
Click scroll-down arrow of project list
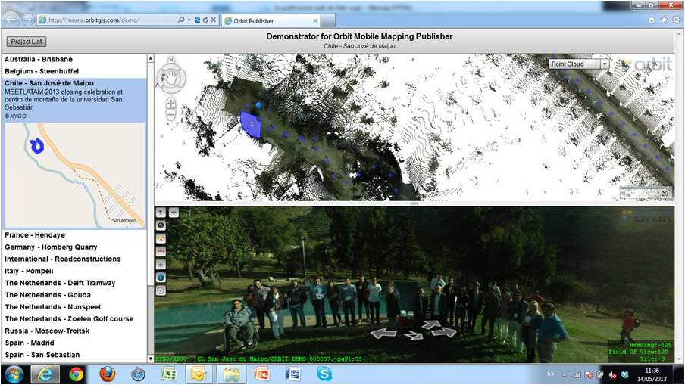click(151, 359)
